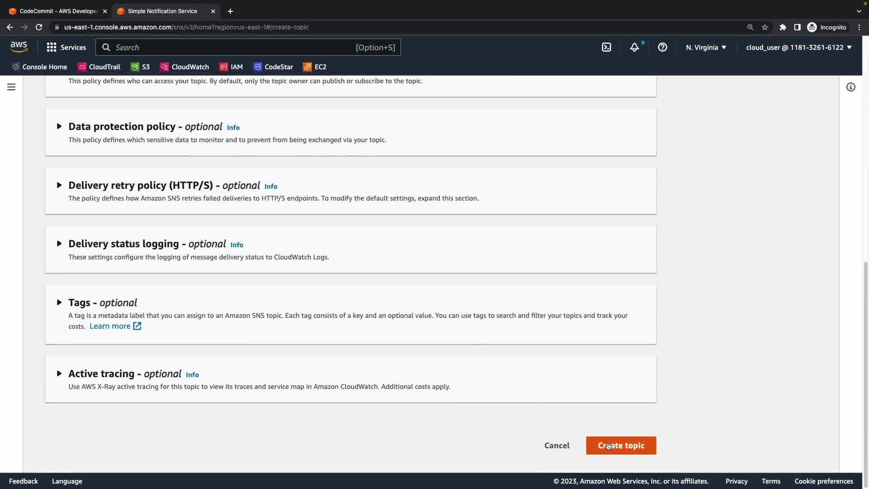This screenshot has width=869, height=489.
Task: Open the N. Virginia region dropdown
Action: (x=706, y=47)
